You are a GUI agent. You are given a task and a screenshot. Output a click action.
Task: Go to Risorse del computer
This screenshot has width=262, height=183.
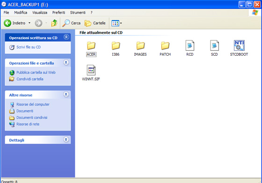tap(33, 104)
